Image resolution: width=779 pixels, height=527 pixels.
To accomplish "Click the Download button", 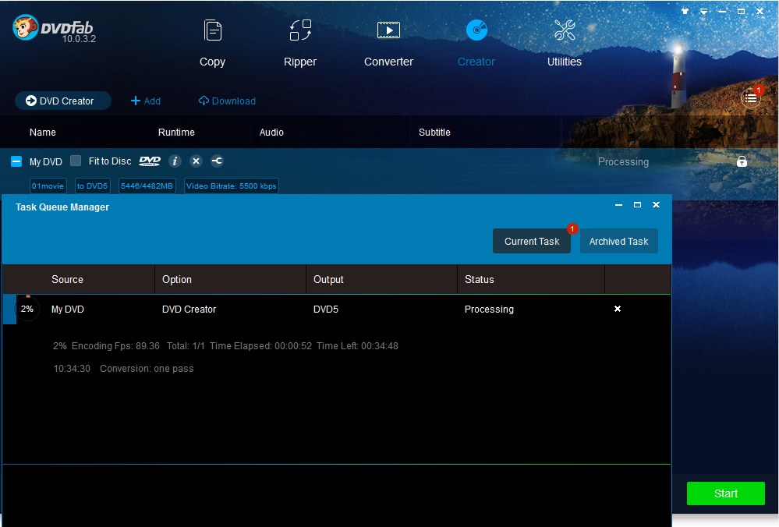I will tap(227, 101).
